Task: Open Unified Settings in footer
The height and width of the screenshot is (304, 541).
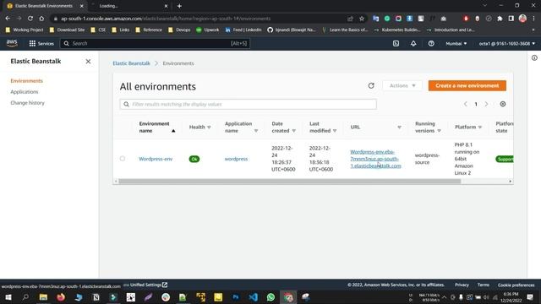Action: pyautogui.click(x=149, y=285)
